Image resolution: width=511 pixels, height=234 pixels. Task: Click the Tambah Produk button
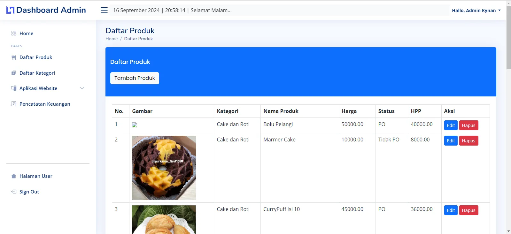pos(135,78)
